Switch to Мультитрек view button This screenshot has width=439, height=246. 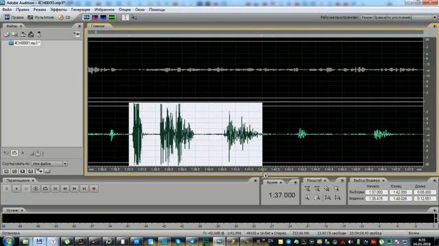click(x=40, y=17)
